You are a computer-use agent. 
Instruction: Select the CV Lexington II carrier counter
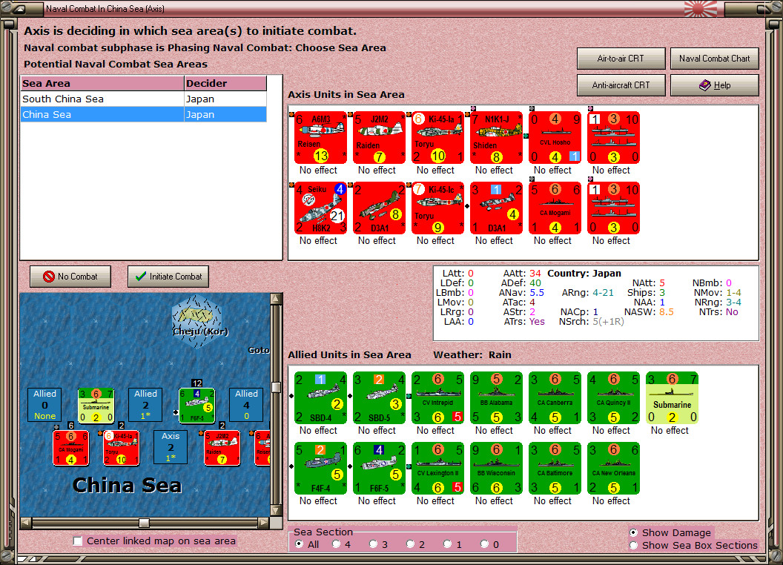click(x=438, y=469)
